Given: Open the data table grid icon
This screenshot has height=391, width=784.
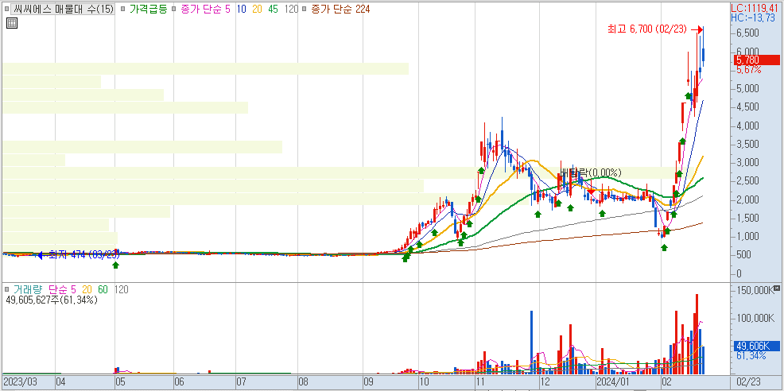Looking at the screenshot, I should [12, 23].
